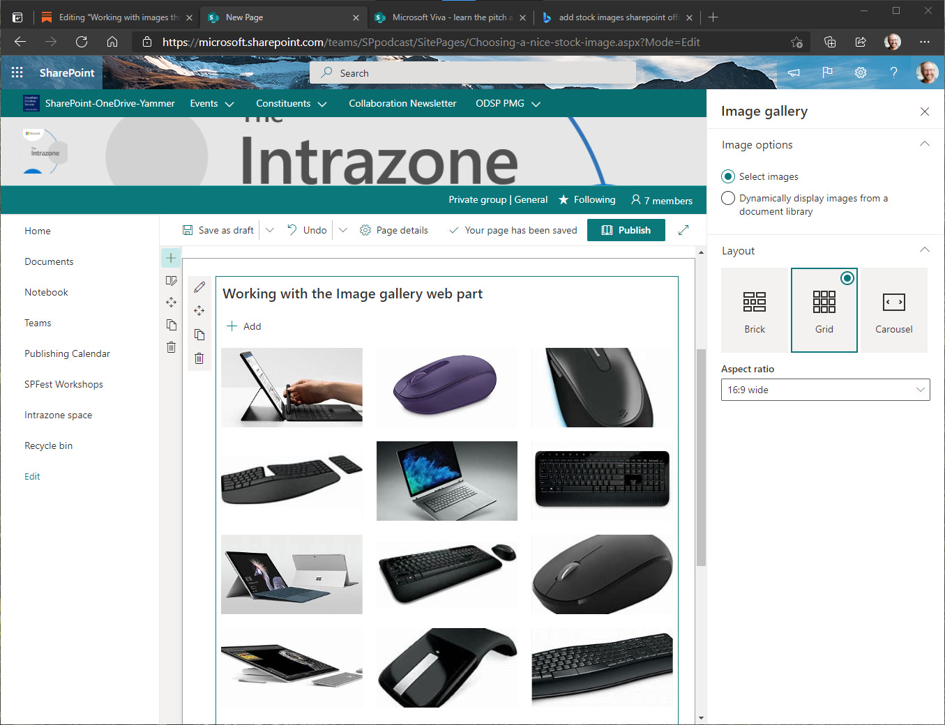Open Page details with the gear icon
945x725 pixels.
tap(394, 229)
